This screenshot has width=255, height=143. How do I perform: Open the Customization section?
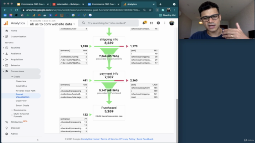(x=18, y=37)
